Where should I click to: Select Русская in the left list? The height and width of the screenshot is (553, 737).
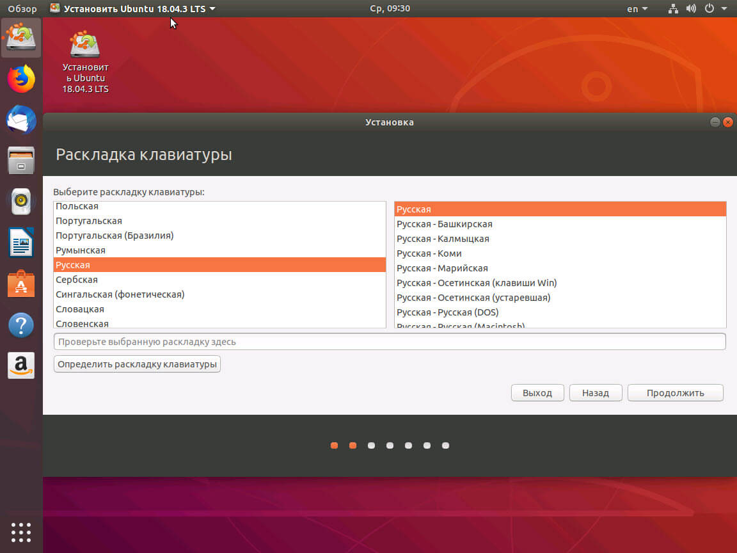click(x=219, y=265)
